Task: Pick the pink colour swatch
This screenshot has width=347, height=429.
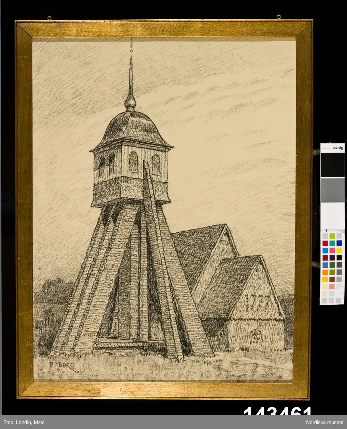Action: [332, 250]
